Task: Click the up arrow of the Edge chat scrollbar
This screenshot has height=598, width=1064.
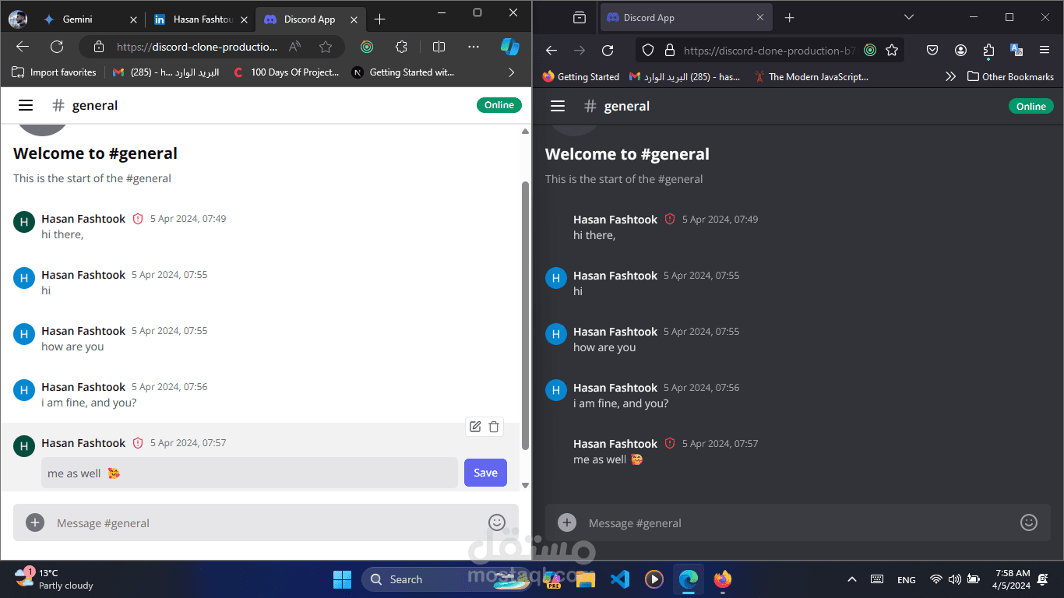Action: [x=525, y=132]
